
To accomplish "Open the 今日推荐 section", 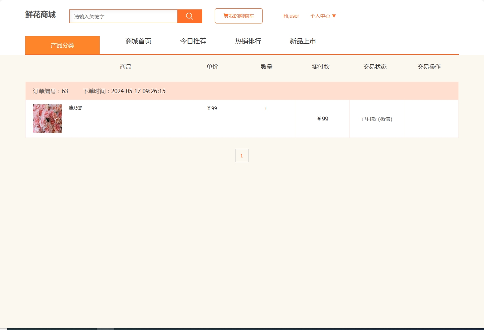I will click(193, 41).
